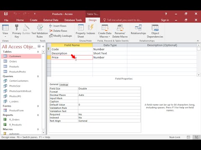This screenshot has width=201, height=150.
Task: Open the Help question mark icon
Action: tap(166, 14)
